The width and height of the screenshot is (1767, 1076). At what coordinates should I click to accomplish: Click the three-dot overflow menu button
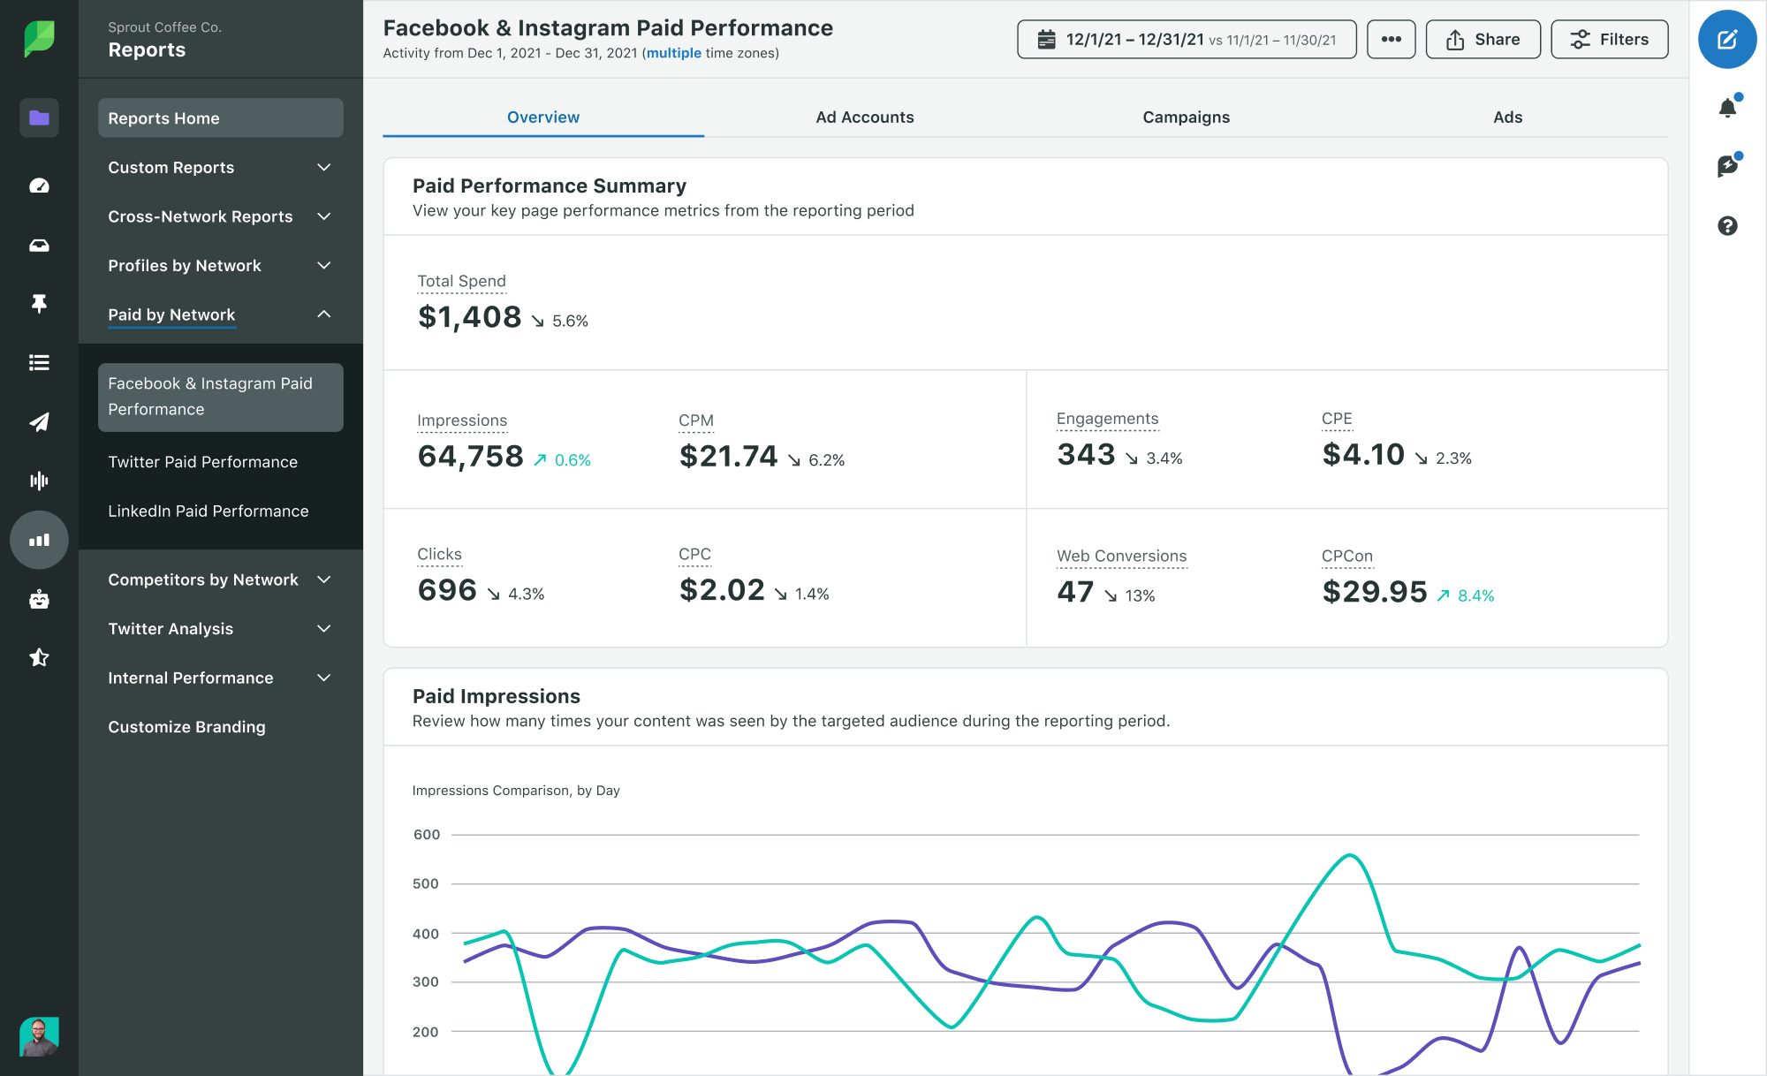click(1391, 39)
